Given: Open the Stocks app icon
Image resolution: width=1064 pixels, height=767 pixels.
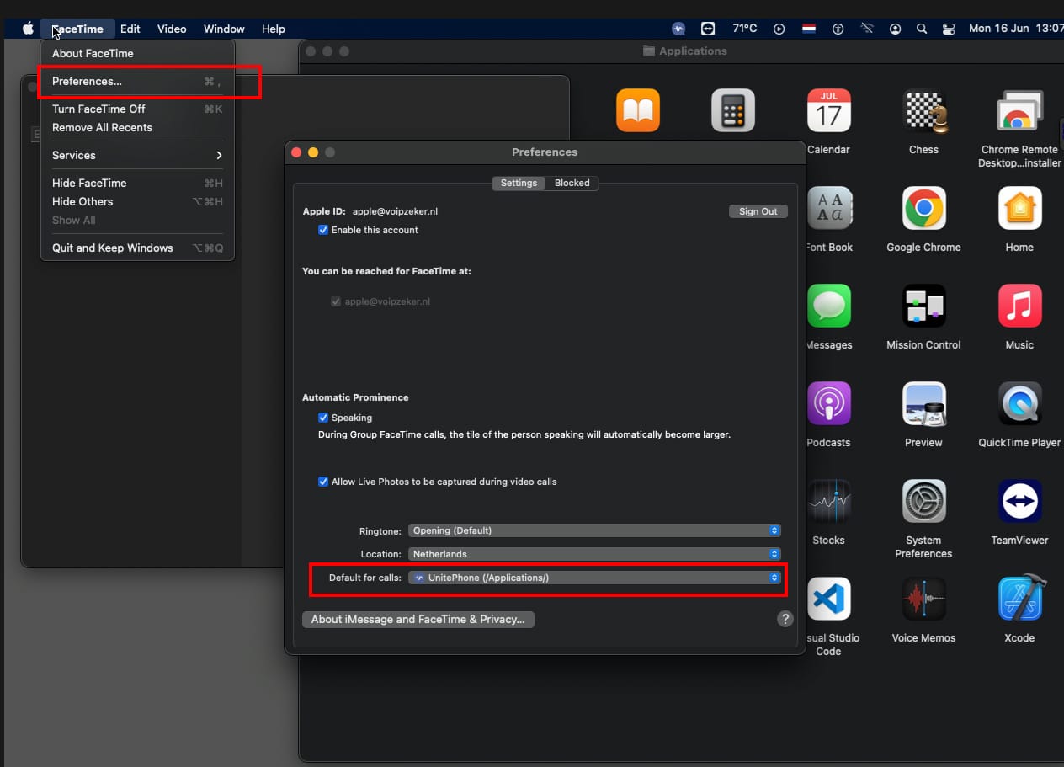Looking at the screenshot, I should (829, 501).
